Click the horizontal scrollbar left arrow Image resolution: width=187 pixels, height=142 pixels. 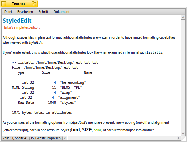(65, 138)
